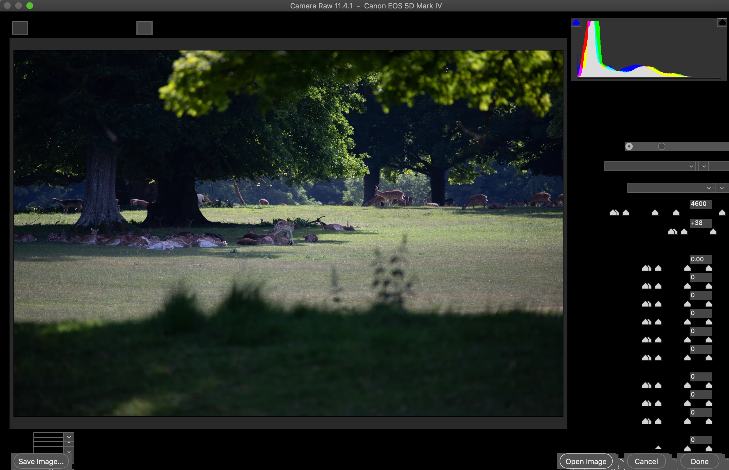729x470 pixels.
Task: Select the filled treatment radio button
Action: tap(629, 146)
